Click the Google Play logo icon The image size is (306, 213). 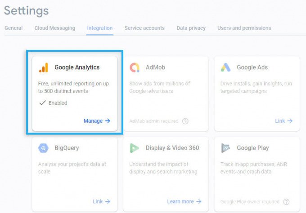pos(225,148)
